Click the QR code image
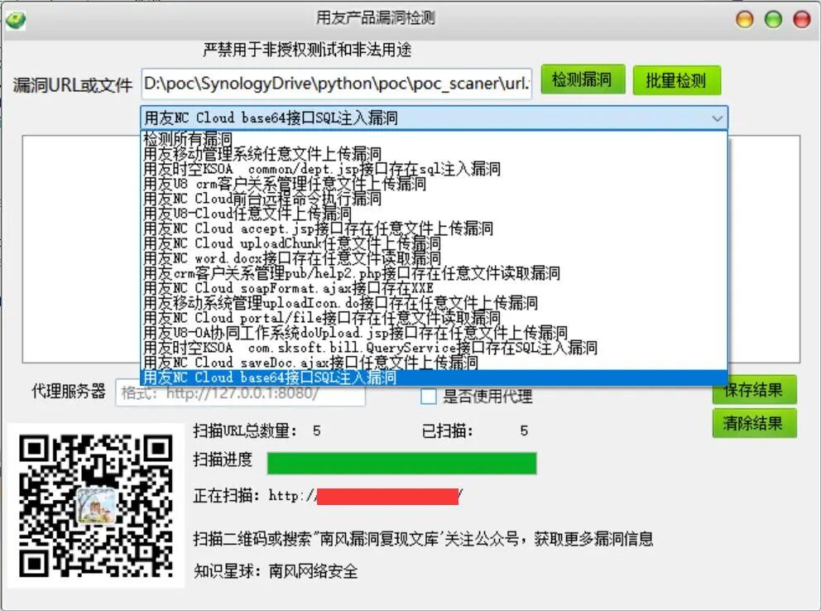This screenshot has width=821, height=611. tap(96, 506)
